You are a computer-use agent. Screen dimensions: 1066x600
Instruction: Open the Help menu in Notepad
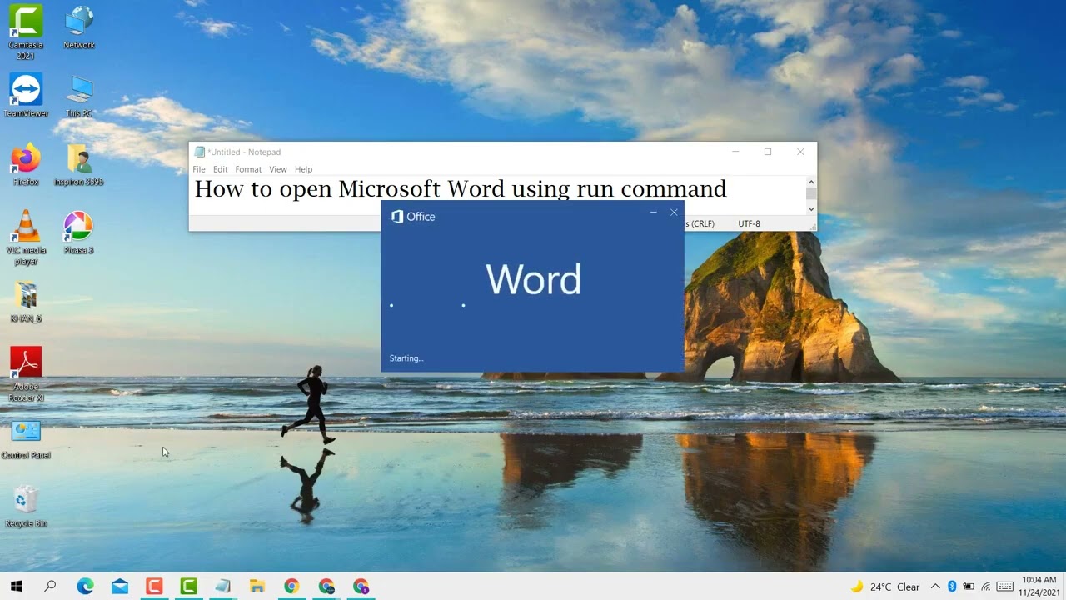(x=303, y=169)
